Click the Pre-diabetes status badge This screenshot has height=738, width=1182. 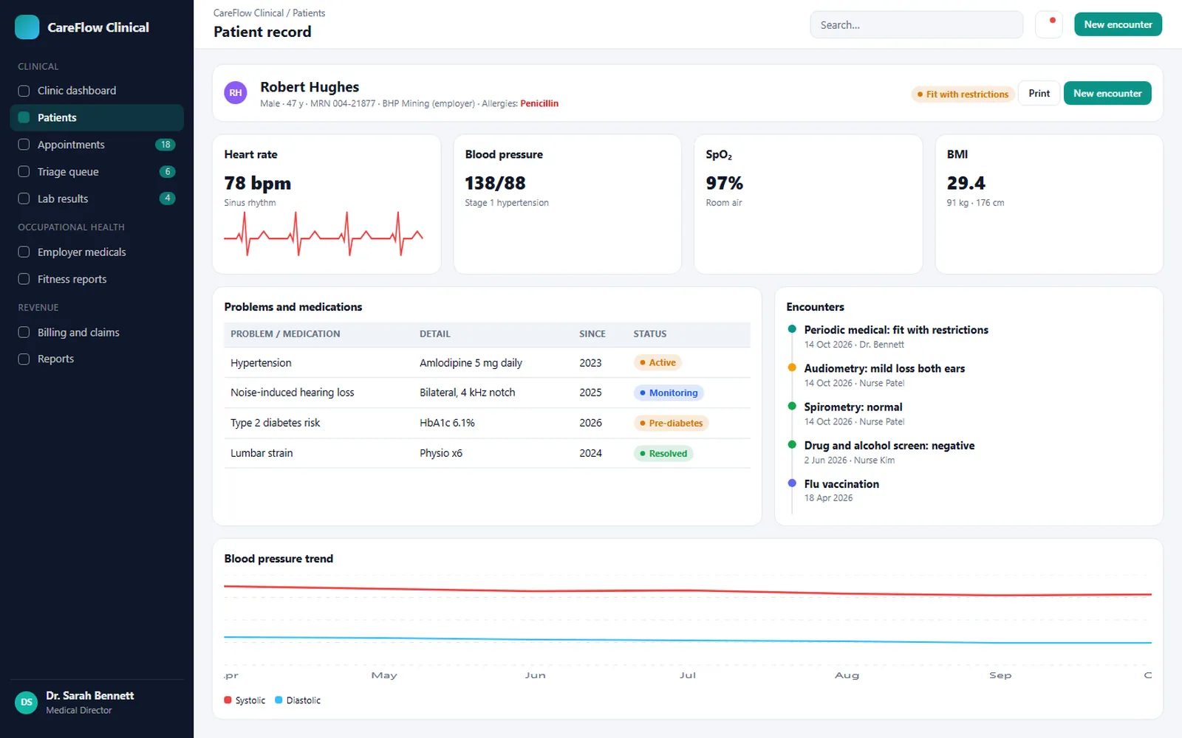click(x=672, y=423)
